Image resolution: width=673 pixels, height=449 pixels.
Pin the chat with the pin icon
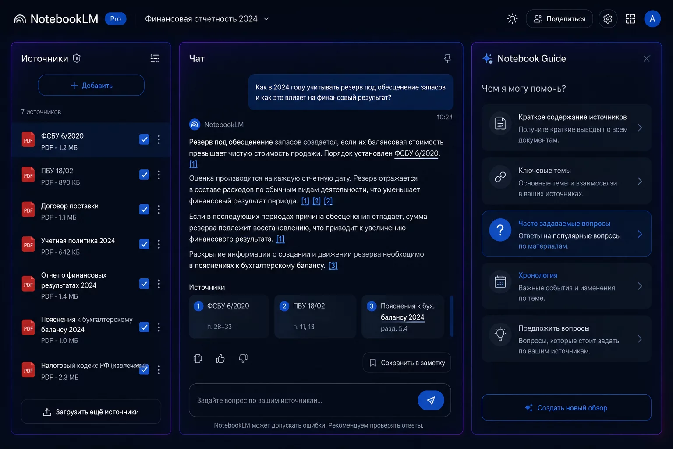click(x=447, y=58)
